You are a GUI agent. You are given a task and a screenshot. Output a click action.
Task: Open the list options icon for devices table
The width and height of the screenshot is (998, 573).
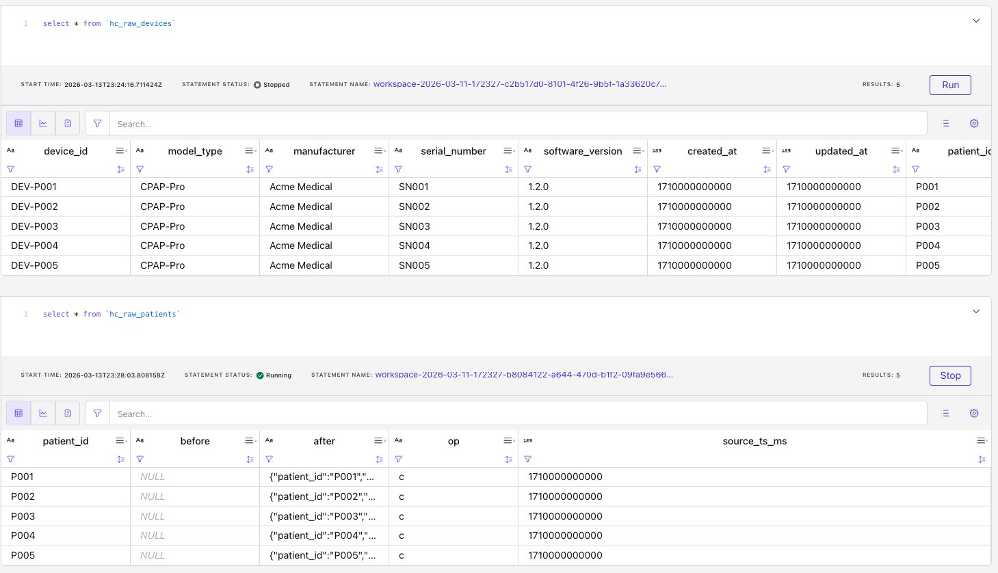[x=946, y=124]
